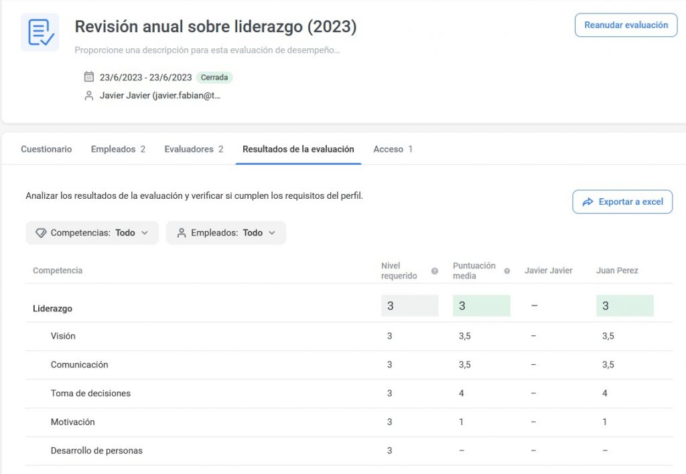The height and width of the screenshot is (474, 686).
Task: Switch to the Empleados 2 tab
Action: (x=118, y=149)
